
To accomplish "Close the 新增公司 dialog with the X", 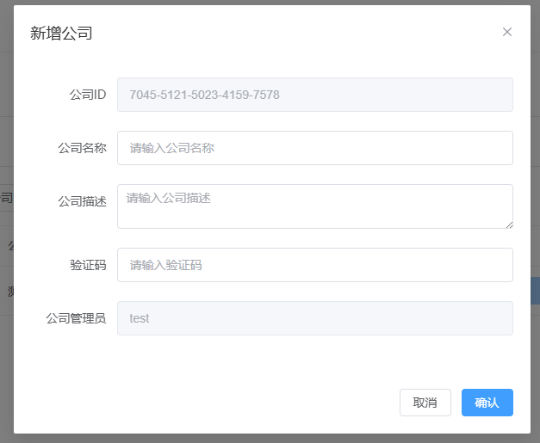I will tap(507, 33).
